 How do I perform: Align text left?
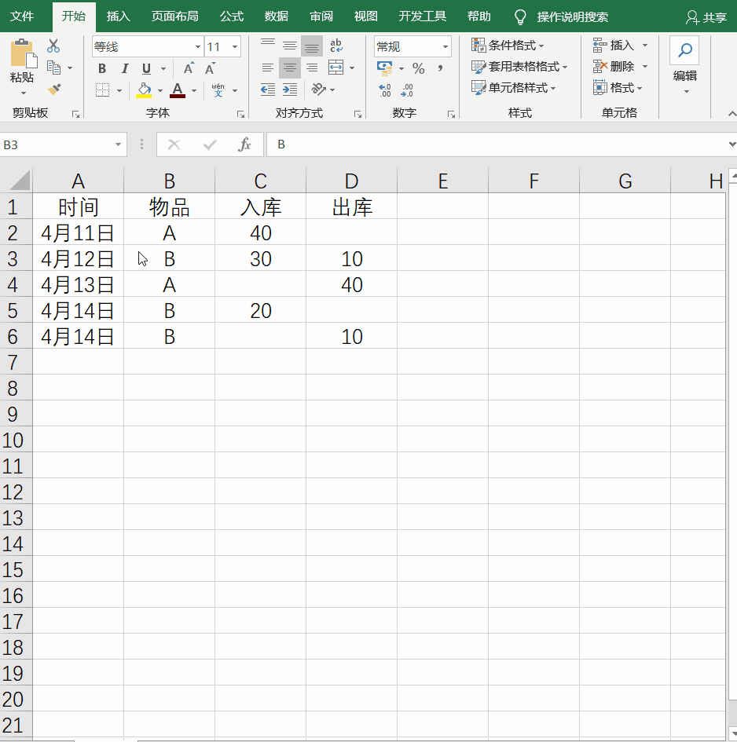tap(268, 68)
